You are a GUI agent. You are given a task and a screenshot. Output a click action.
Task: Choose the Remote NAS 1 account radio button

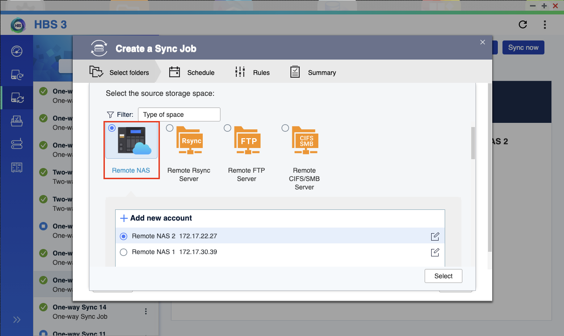124,252
